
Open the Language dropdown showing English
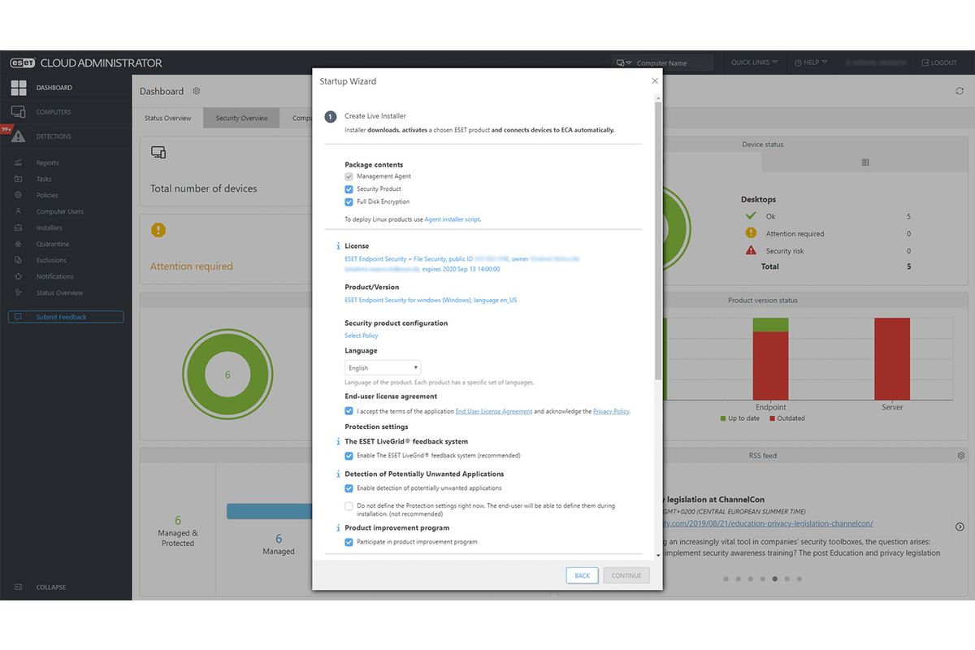[x=383, y=368]
